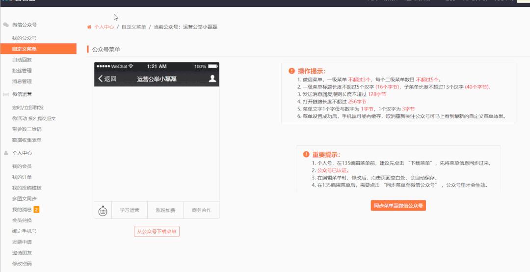Screen dimensions: 530x272
Task: Click the 1:21 AM time in phone preview
Action: [157, 66]
